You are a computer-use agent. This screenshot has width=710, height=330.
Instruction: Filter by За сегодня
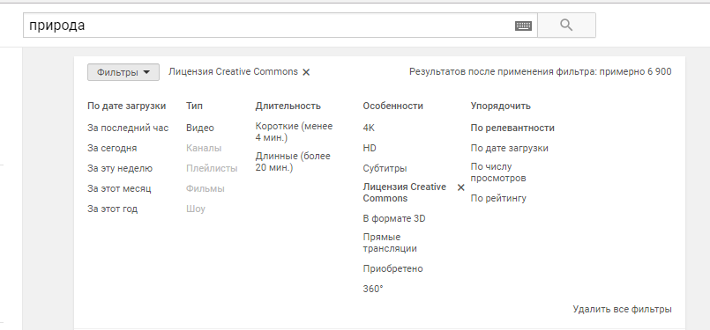point(112,148)
